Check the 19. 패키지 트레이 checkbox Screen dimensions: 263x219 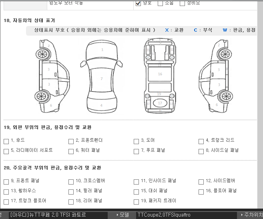click(136, 201)
